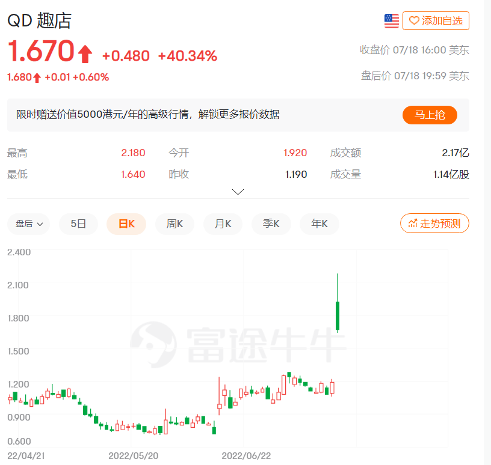The image size is (491, 465).
Task: Click the 今开 value 1.920
Action: coord(295,153)
